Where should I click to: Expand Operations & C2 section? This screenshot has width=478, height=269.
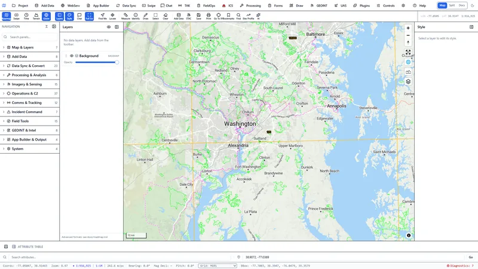pos(29,93)
